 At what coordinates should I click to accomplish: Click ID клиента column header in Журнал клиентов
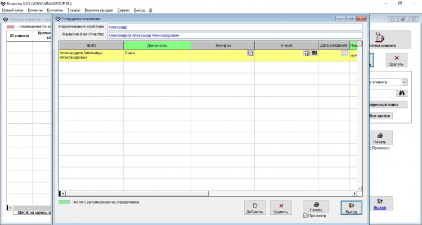click(19, 36)
